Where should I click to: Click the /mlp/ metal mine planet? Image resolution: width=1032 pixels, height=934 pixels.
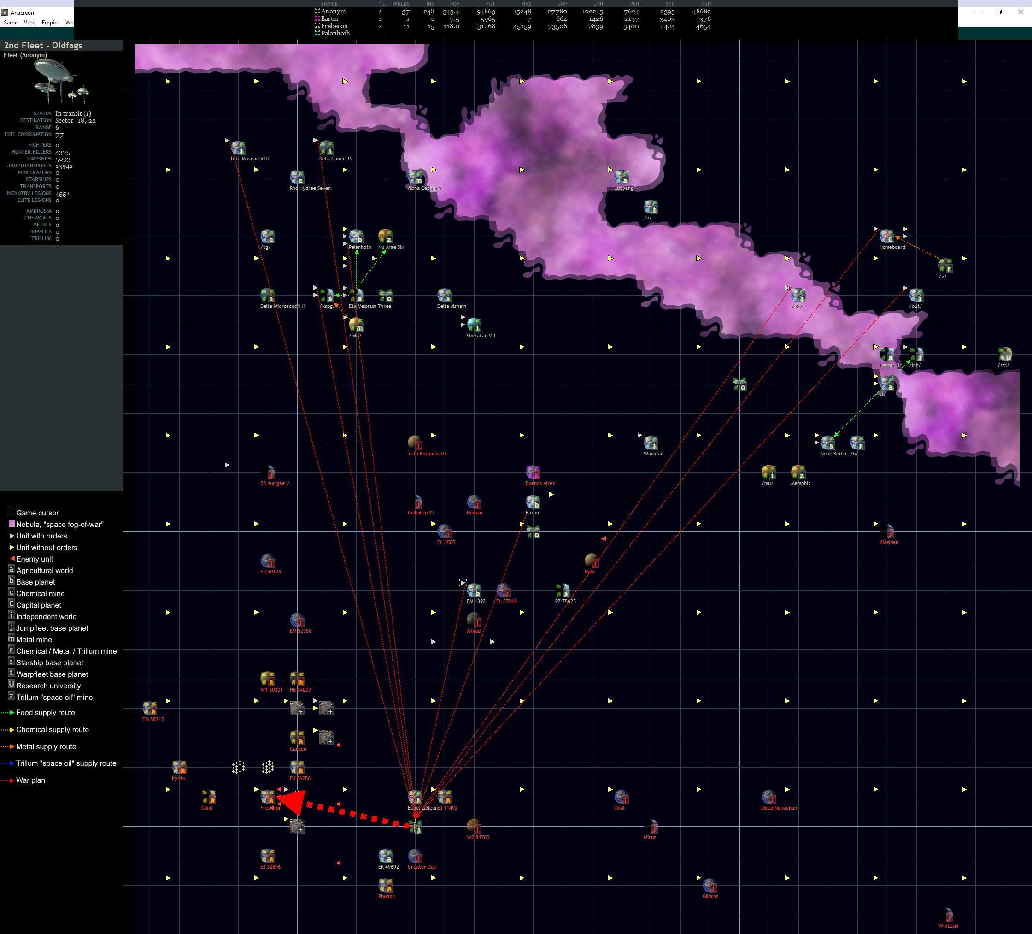click(356, 325)
